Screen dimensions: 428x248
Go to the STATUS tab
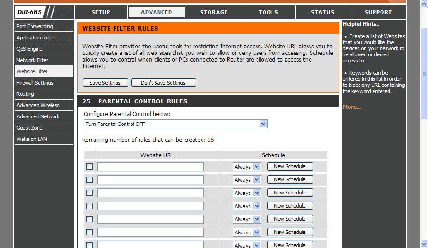click(x=322, y=12)
